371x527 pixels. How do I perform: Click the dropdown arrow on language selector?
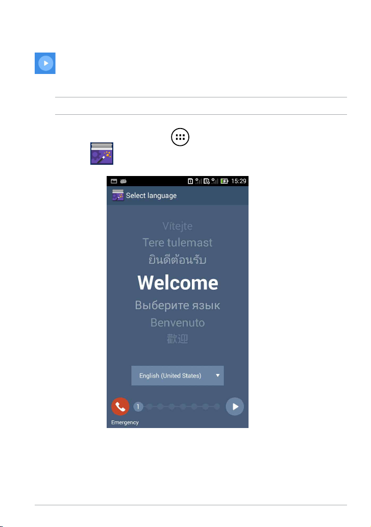(x=218, y=375)
